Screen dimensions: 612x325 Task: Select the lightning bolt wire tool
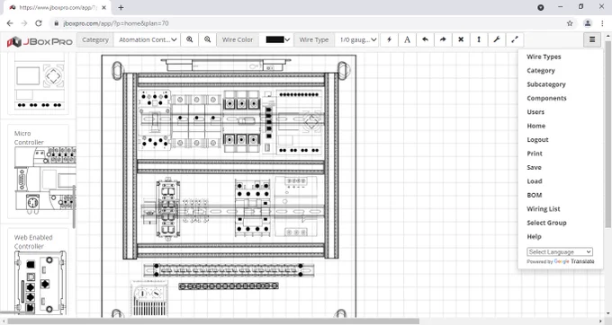click(389, 40)
